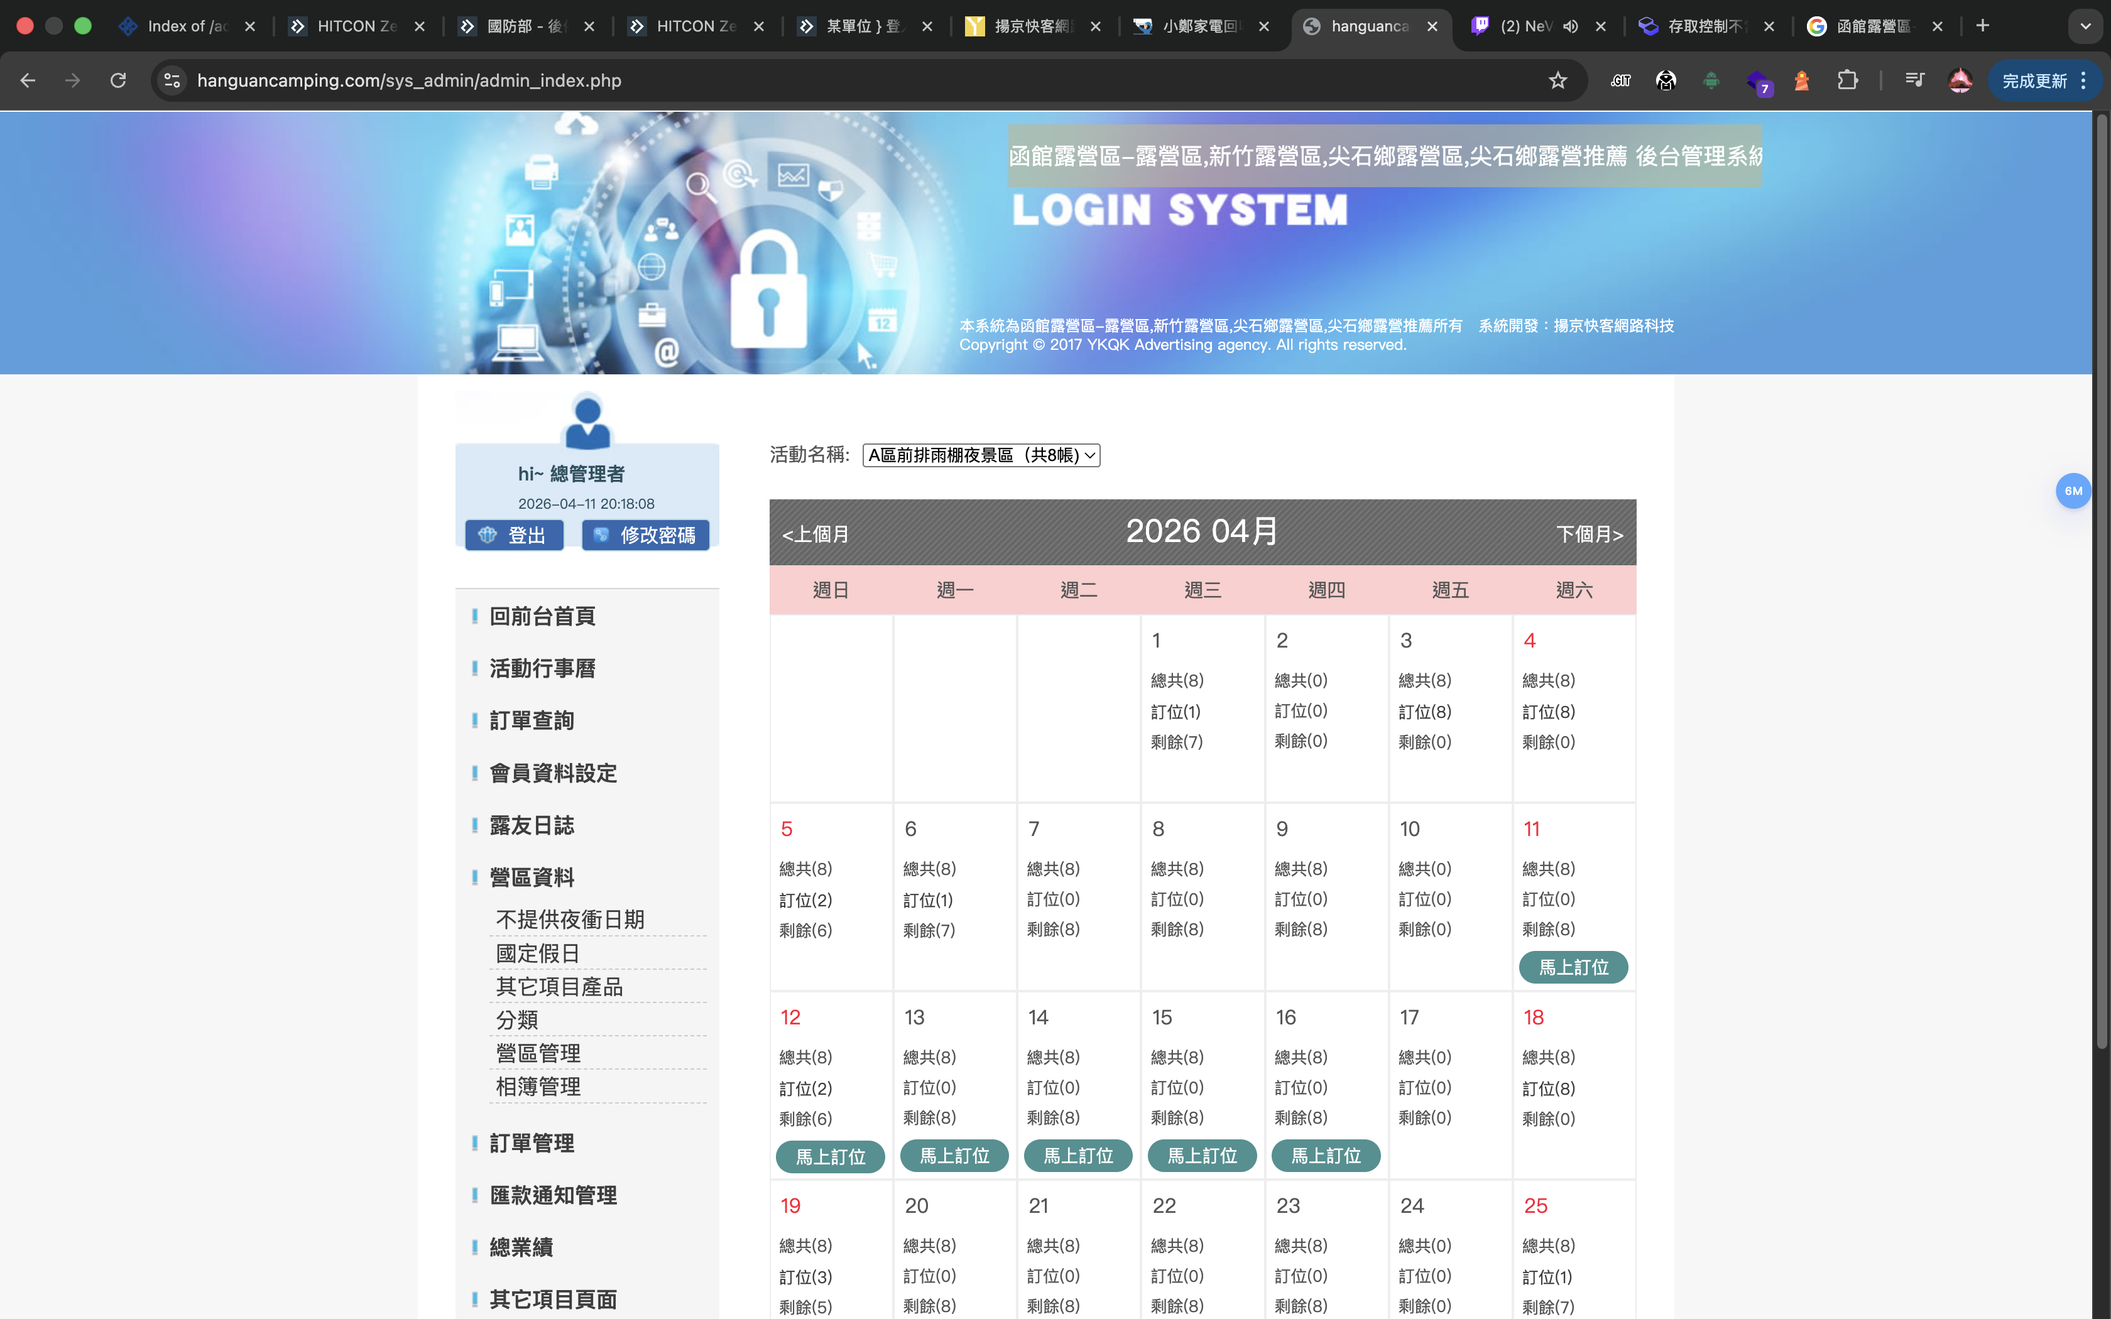Switch to the 國防部 tab
This screenshot has height=1319, width=2111.
point(527,26)
